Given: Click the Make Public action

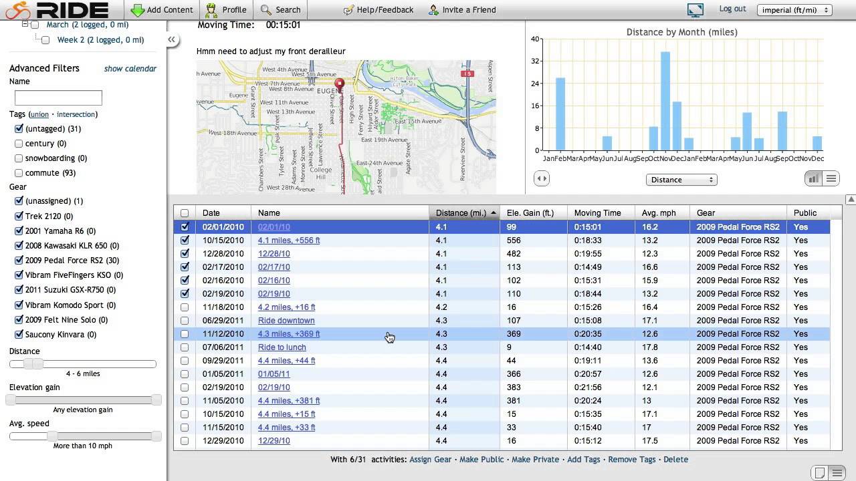Looking at the screenshot, I should pos(481,460).
